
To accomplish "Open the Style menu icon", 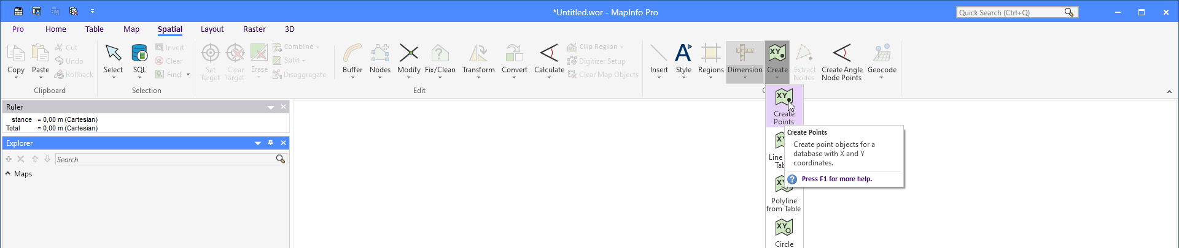I will (683, 53).
